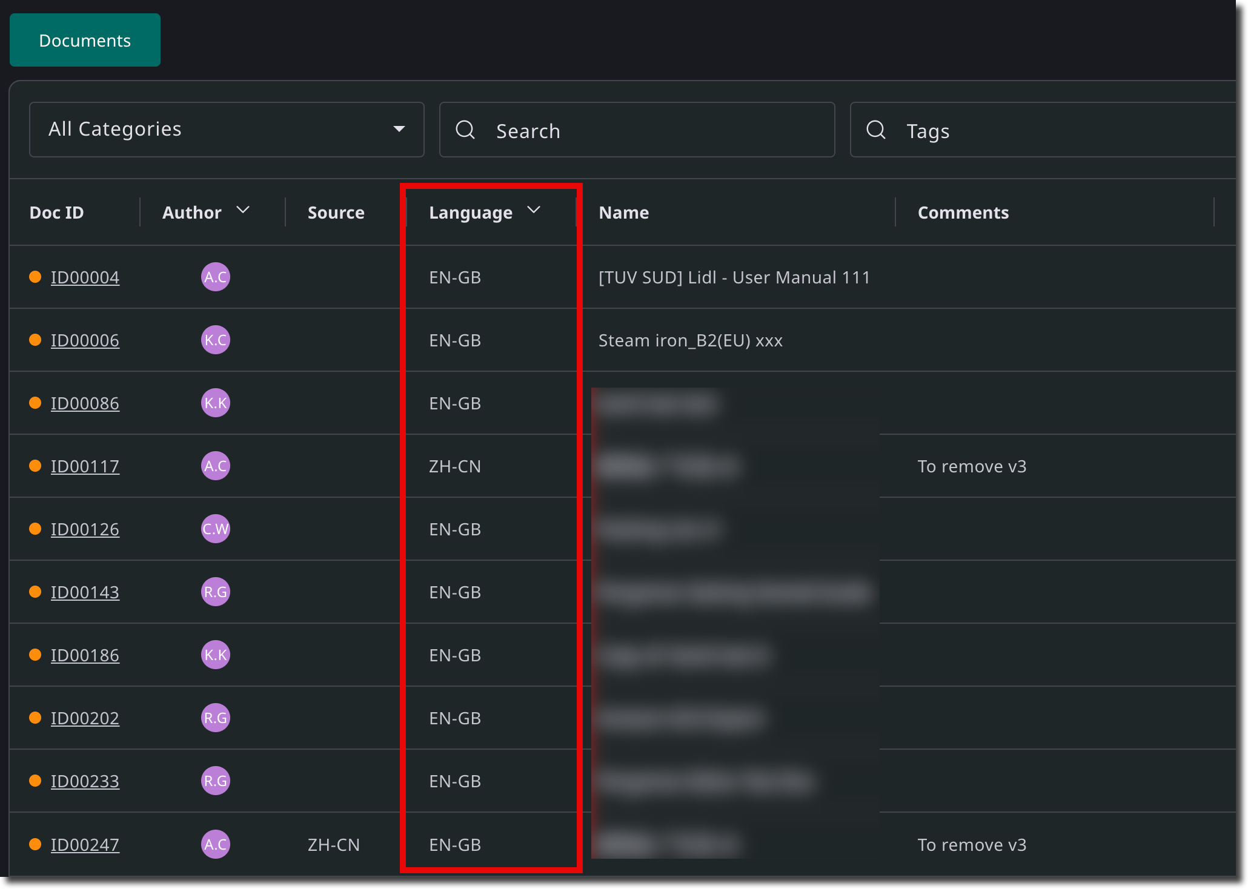Image resolution: width=1248 pixels, height=889 pixels.
Task: Click the Search input field
Action: pos(637,130)
